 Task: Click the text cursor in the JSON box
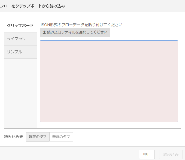tap(43, 45)
